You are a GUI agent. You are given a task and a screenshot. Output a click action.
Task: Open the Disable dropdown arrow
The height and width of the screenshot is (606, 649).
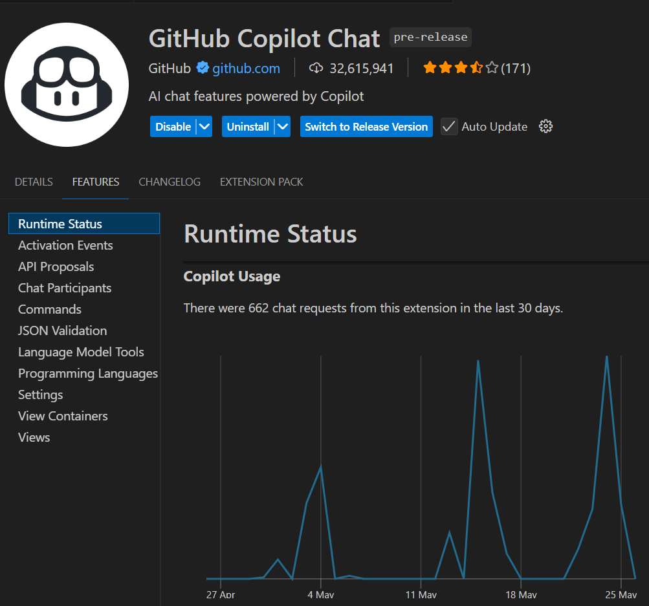pyautogui.click(x=204, y=126)
